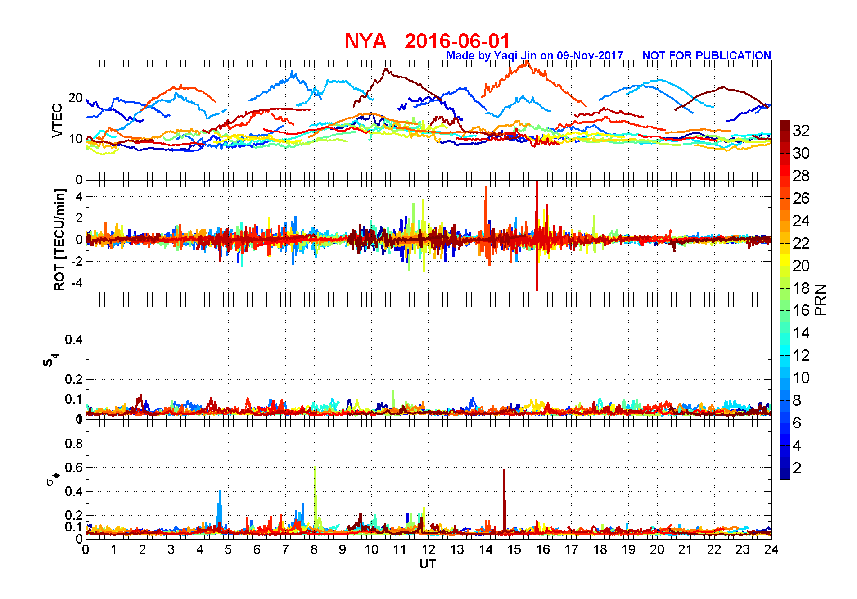Click colorbar tick value 32
The image size is (857, 599).
pos(801,131)
